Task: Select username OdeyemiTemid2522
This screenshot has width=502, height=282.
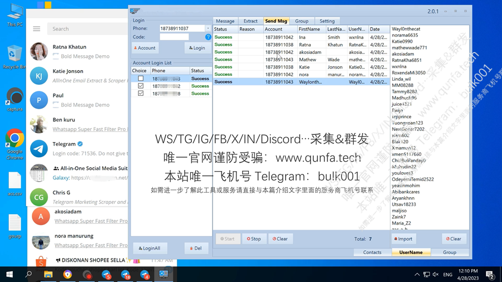Action: click(413, 179)
